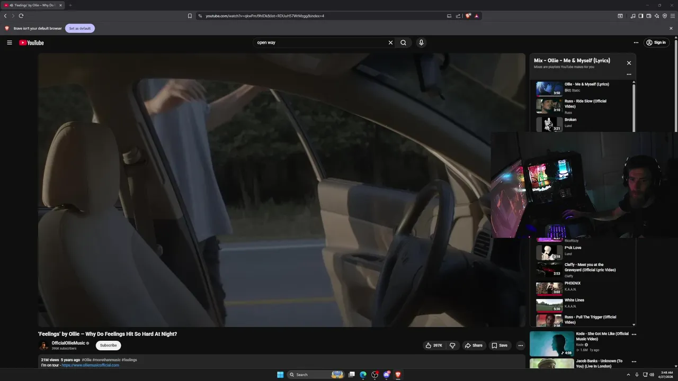678x381 pixels.
Task: Bookmark this page with the bookmark icon
Action: point(190,16)
